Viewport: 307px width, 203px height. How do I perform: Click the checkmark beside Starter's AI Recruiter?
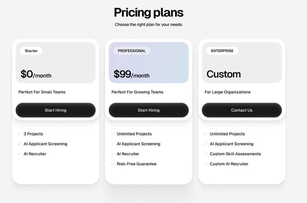pos(19,154)
